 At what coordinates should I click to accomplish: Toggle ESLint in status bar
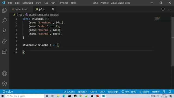coord(144,91)
